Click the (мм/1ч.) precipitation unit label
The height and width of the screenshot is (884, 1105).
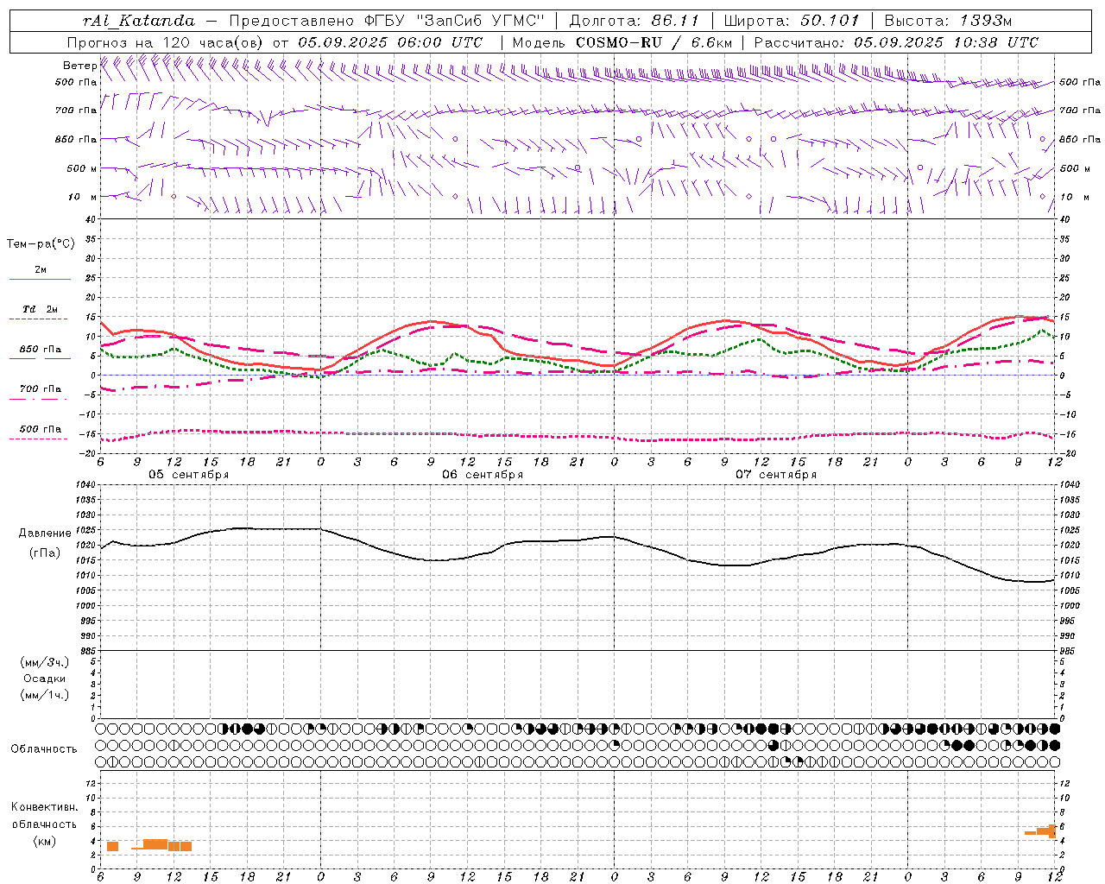click(45, 695)
